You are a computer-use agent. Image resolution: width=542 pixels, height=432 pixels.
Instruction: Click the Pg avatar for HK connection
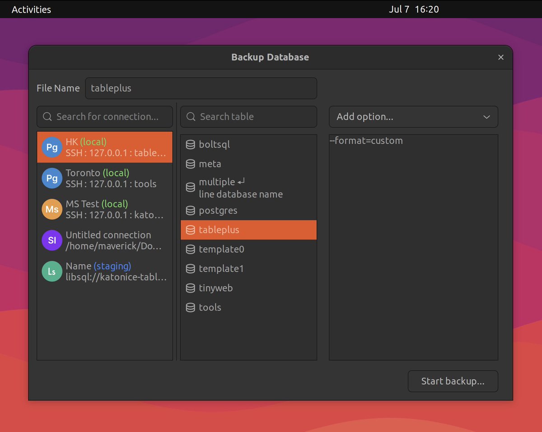pos(52,147)
